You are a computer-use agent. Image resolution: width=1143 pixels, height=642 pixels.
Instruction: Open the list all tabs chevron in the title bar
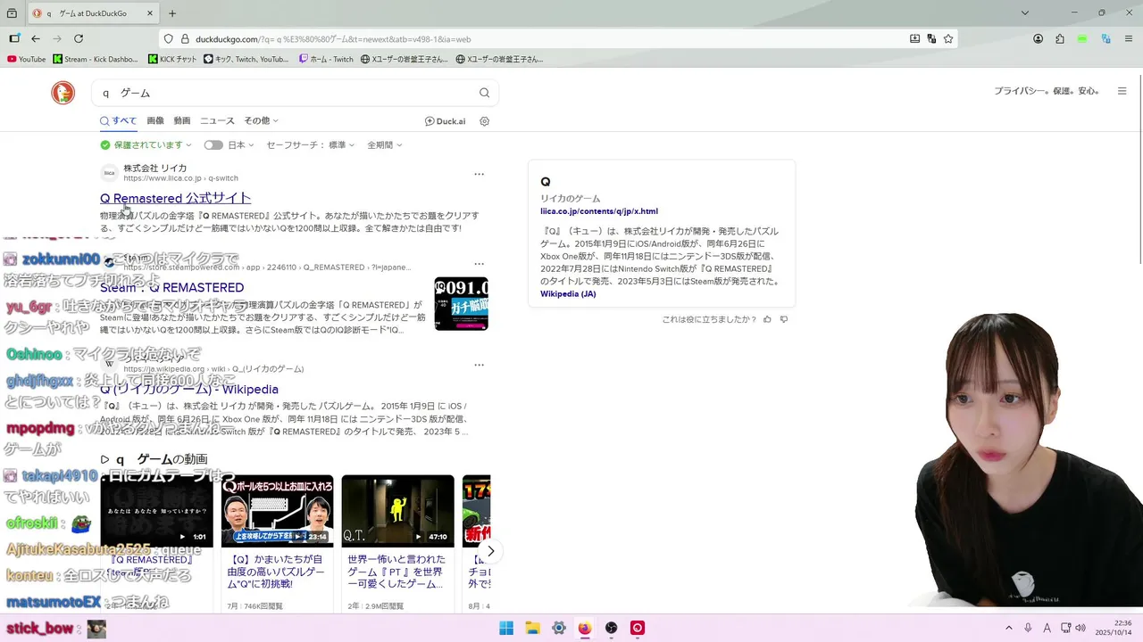tap(1025, 13)
